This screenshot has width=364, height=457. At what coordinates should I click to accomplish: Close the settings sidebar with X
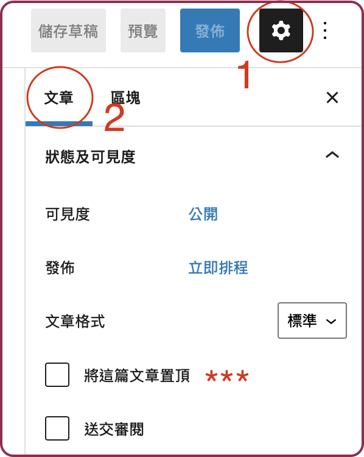pos(332,97)
